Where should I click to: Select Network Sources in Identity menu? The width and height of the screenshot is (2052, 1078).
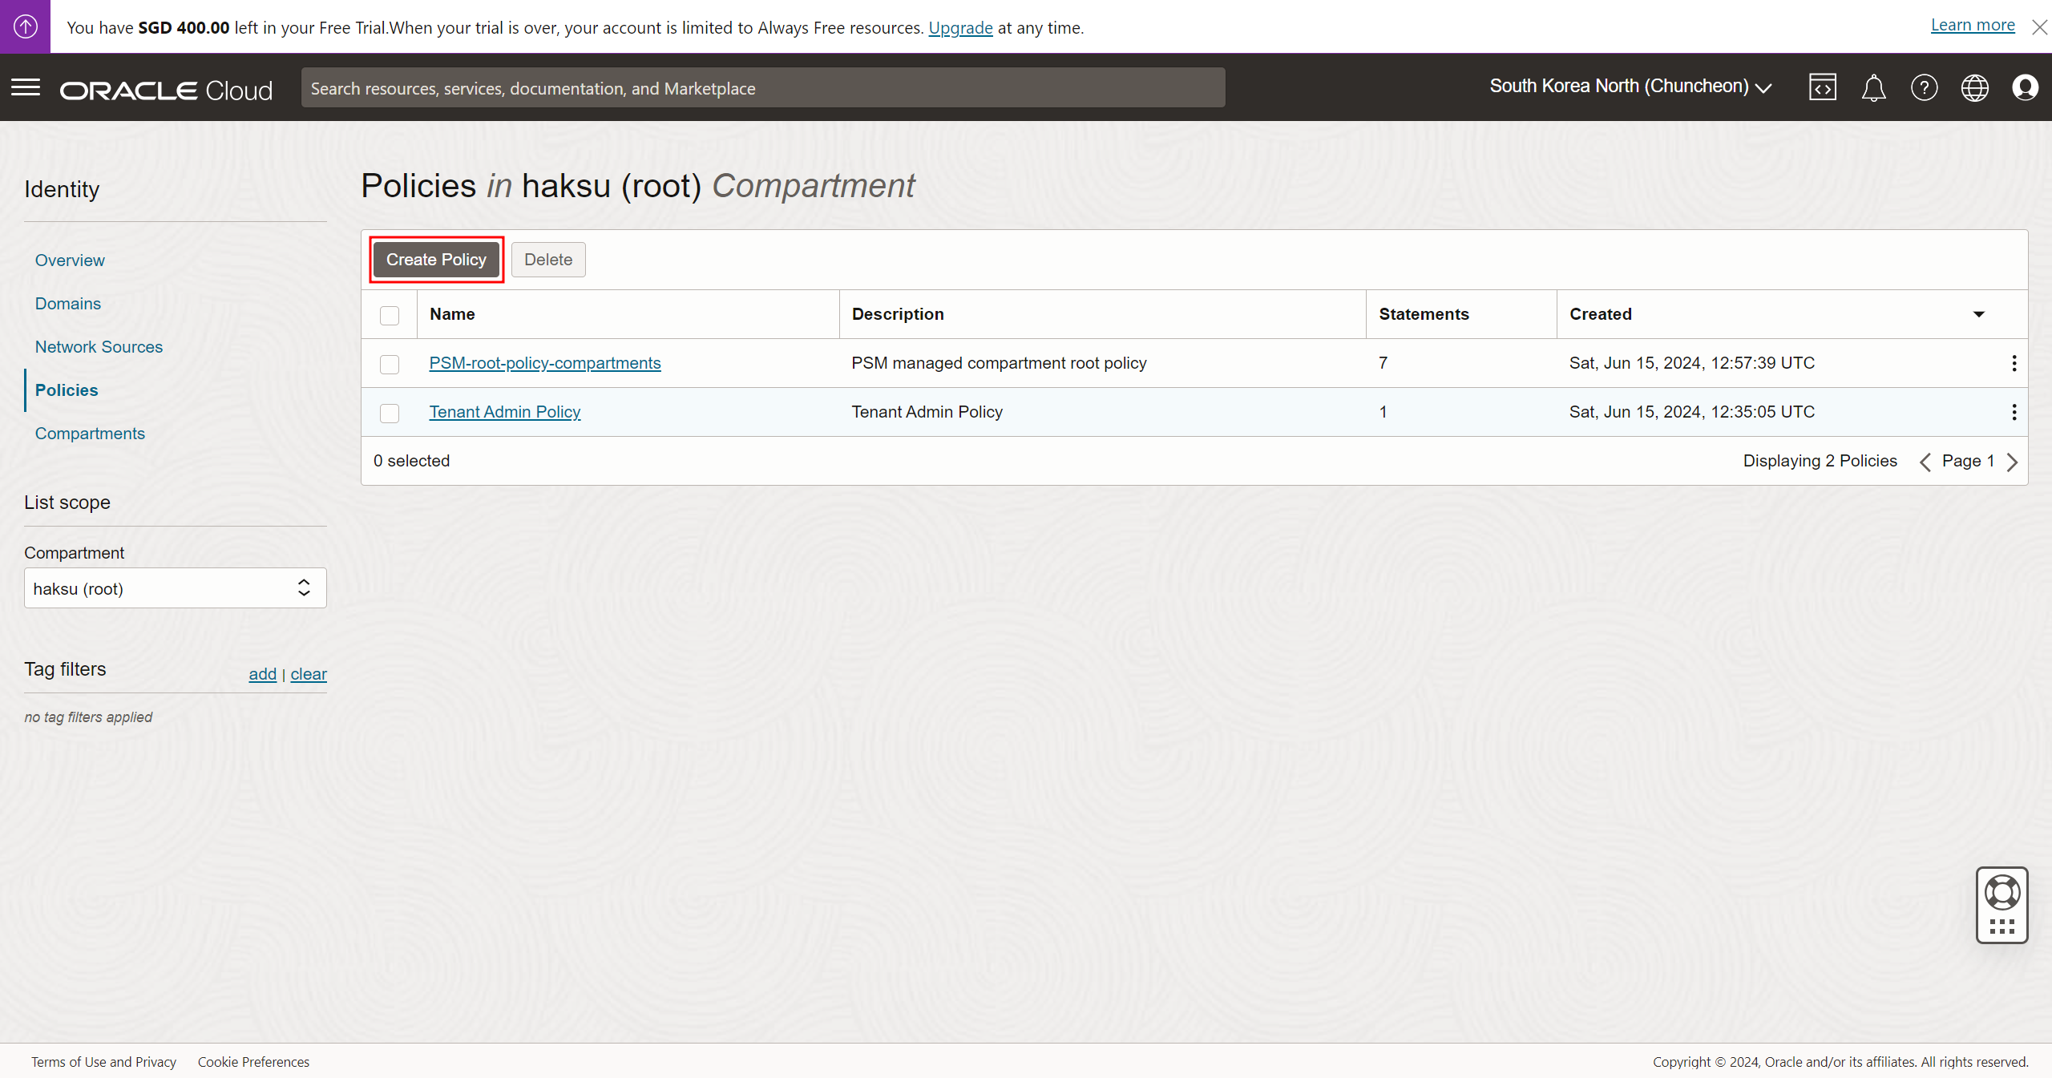tap(99, 347)
